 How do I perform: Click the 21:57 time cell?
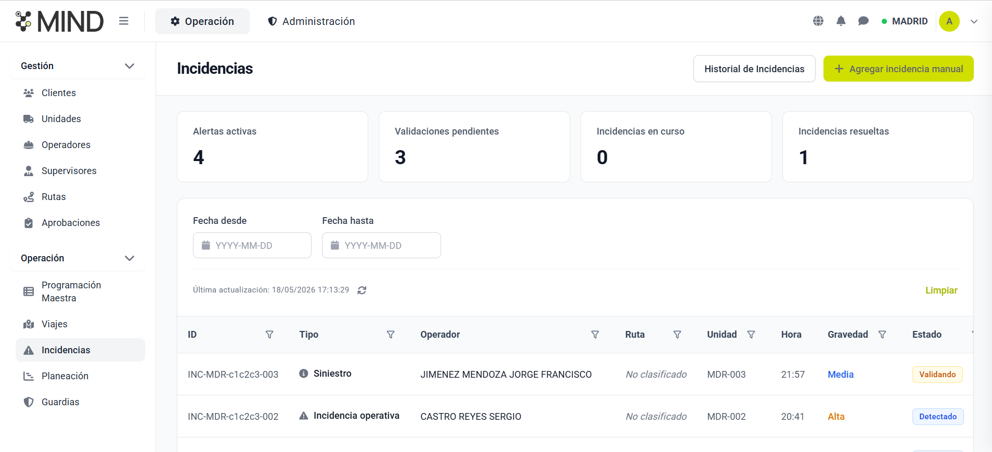793,375
